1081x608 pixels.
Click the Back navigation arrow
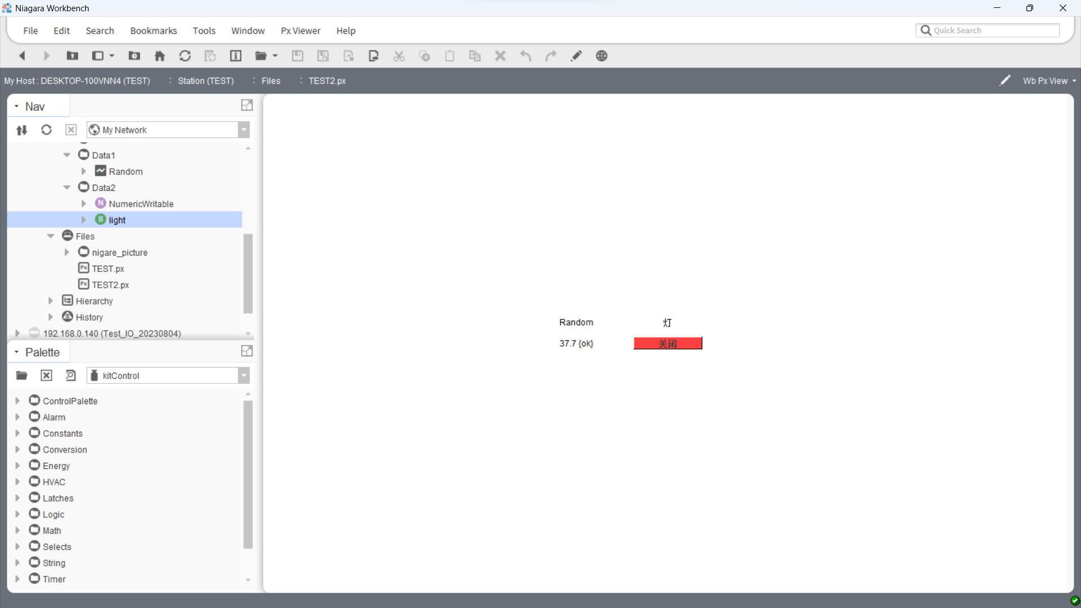click(x=23, y=56)
